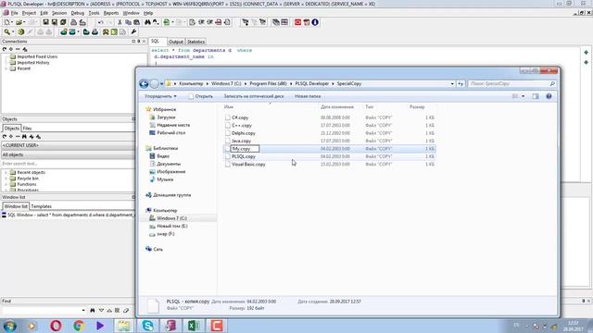Click the Explorer change view icon

pyautogui.click(x=515, y=96)
